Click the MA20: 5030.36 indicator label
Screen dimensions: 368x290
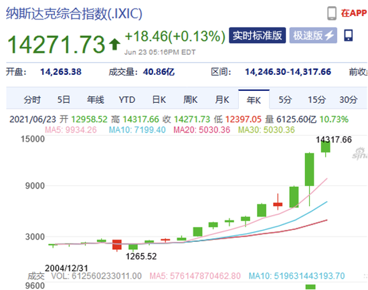coord(201,130)
